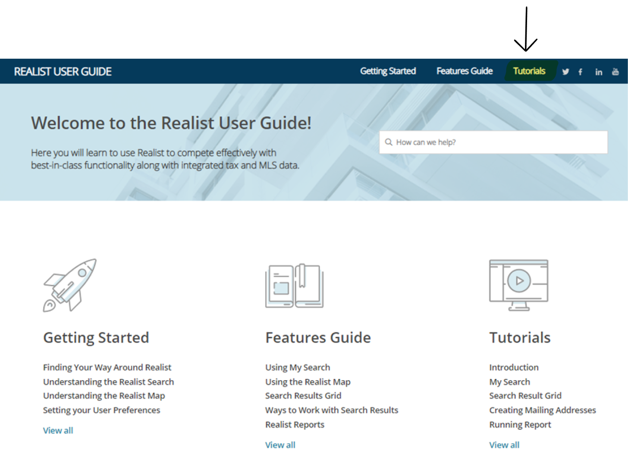The width and height of the screenshot is (628, 473).
Task: Open the 'My Search' tutorial
Action: pos(509,382)
